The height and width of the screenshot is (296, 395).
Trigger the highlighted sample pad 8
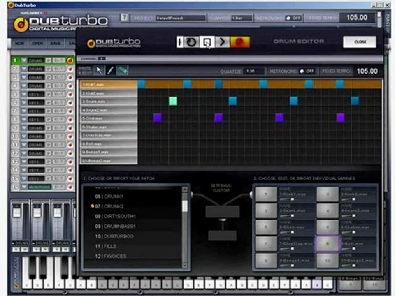point(328,244)
